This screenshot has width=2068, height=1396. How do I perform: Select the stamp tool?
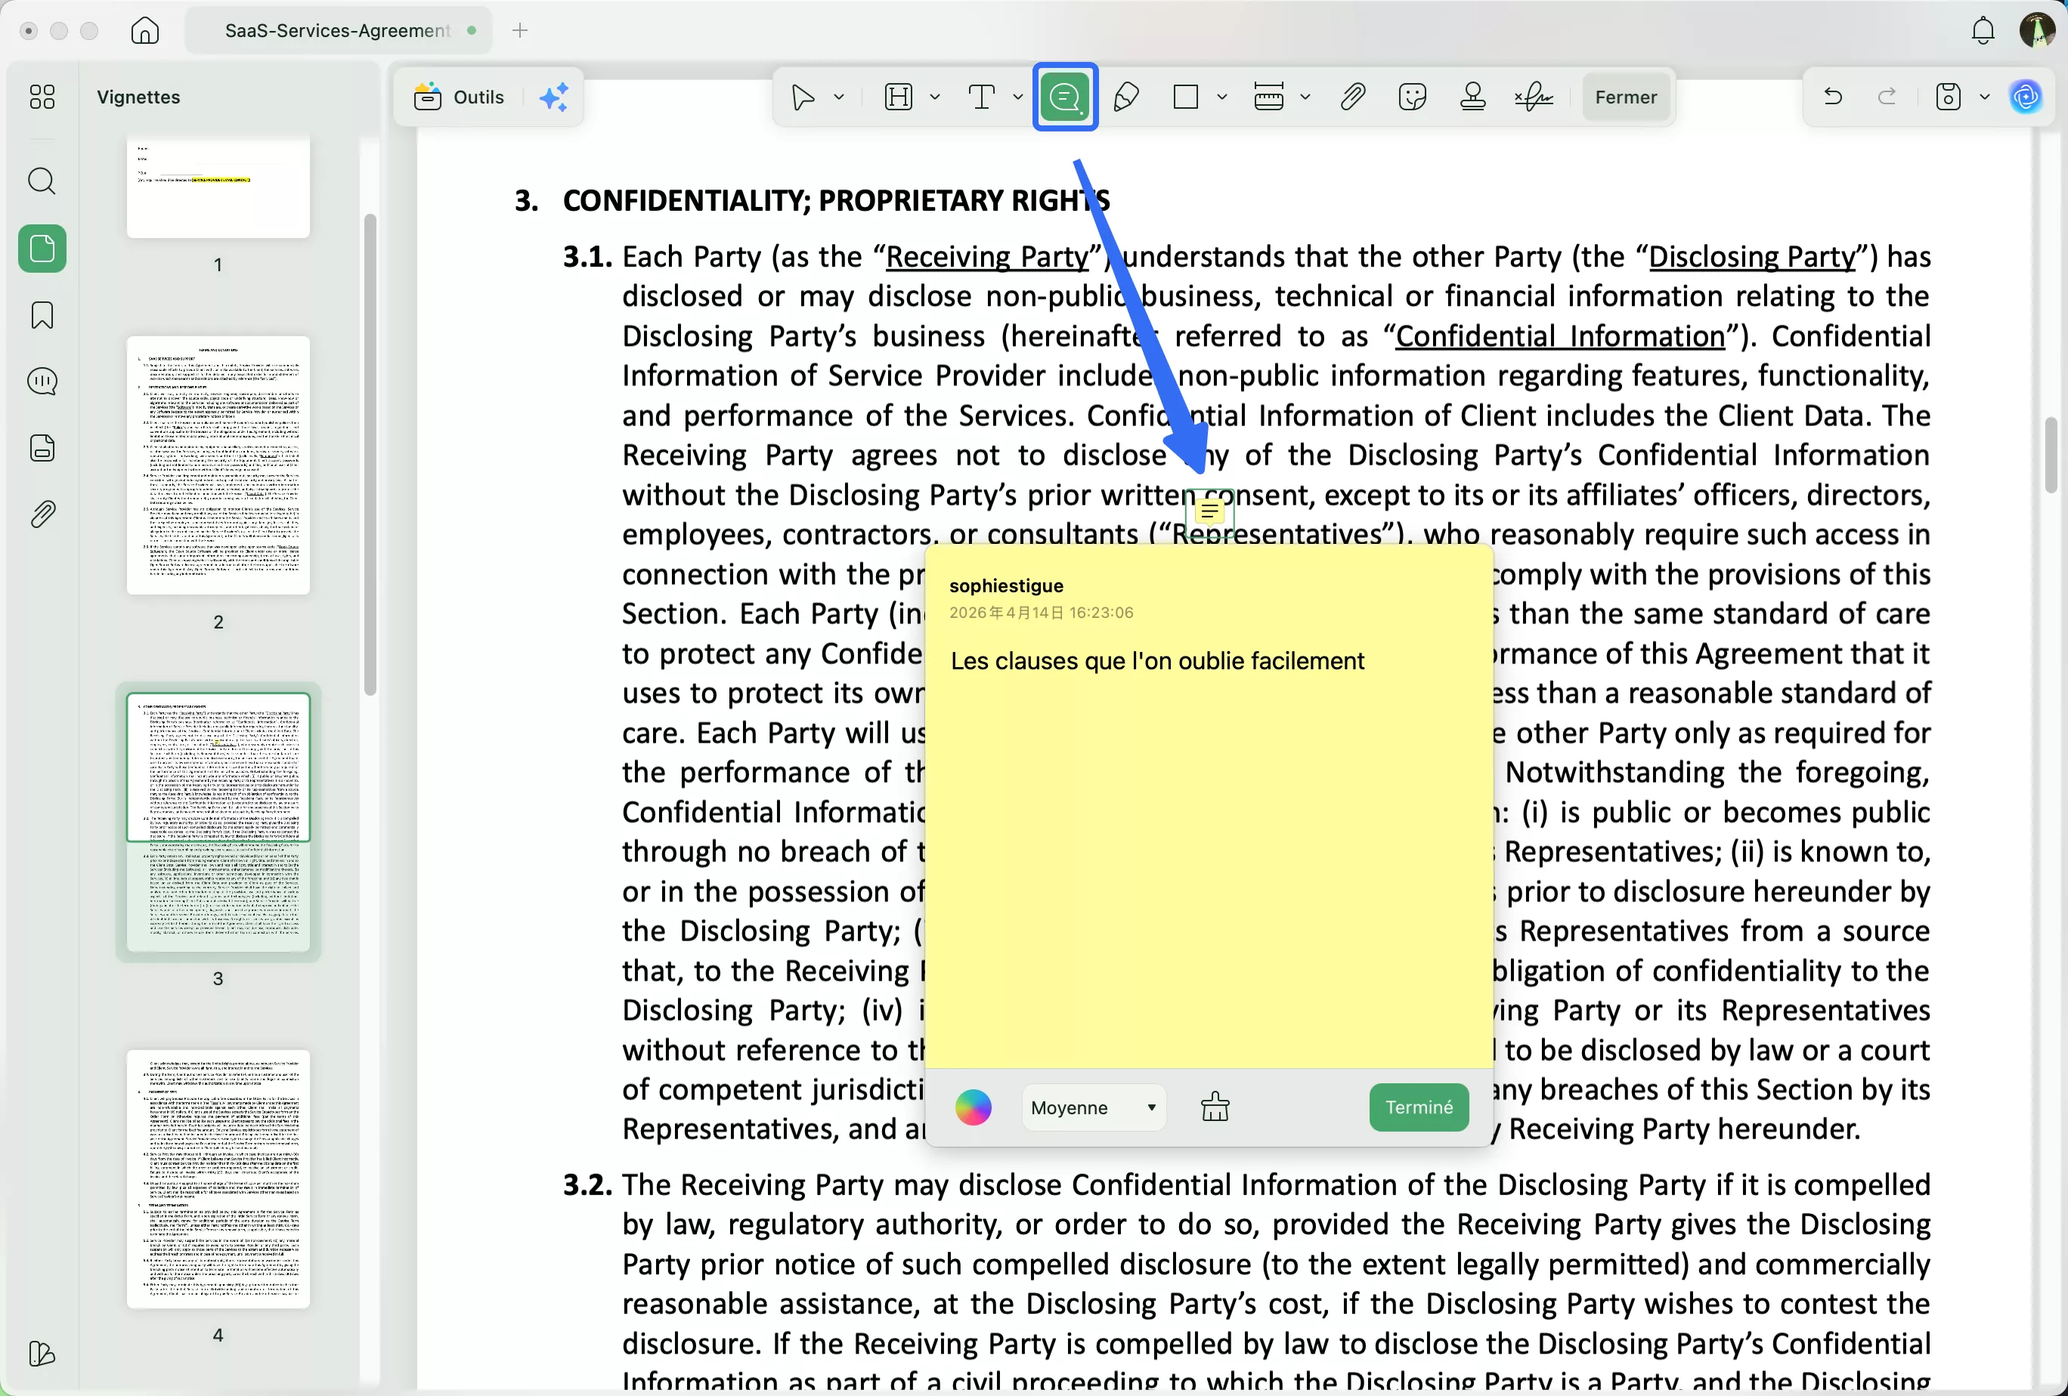pyautogui.click(x=1472, y=97)
